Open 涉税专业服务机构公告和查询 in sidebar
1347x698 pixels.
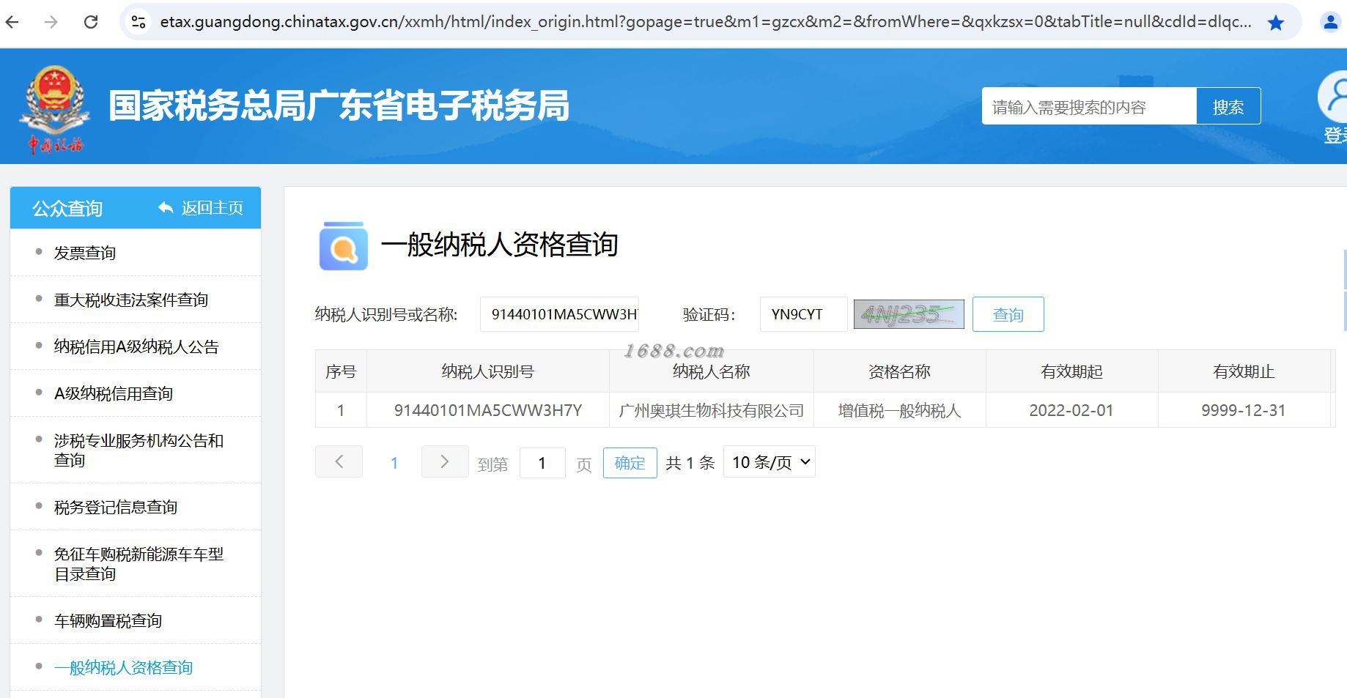tap(139, 450)
